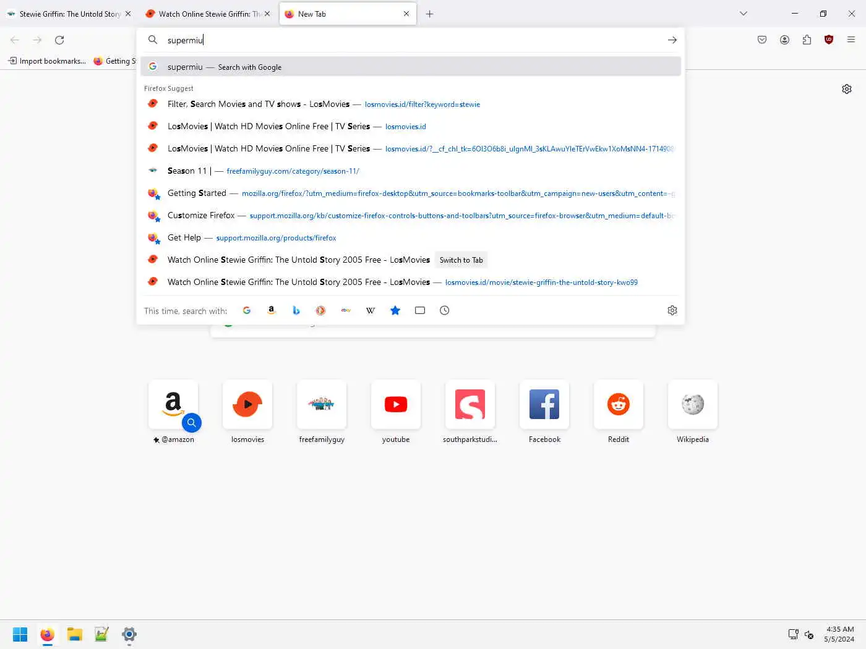Open the Windows Start menu
Screen dimensions: 866x649
coord(20,634)
